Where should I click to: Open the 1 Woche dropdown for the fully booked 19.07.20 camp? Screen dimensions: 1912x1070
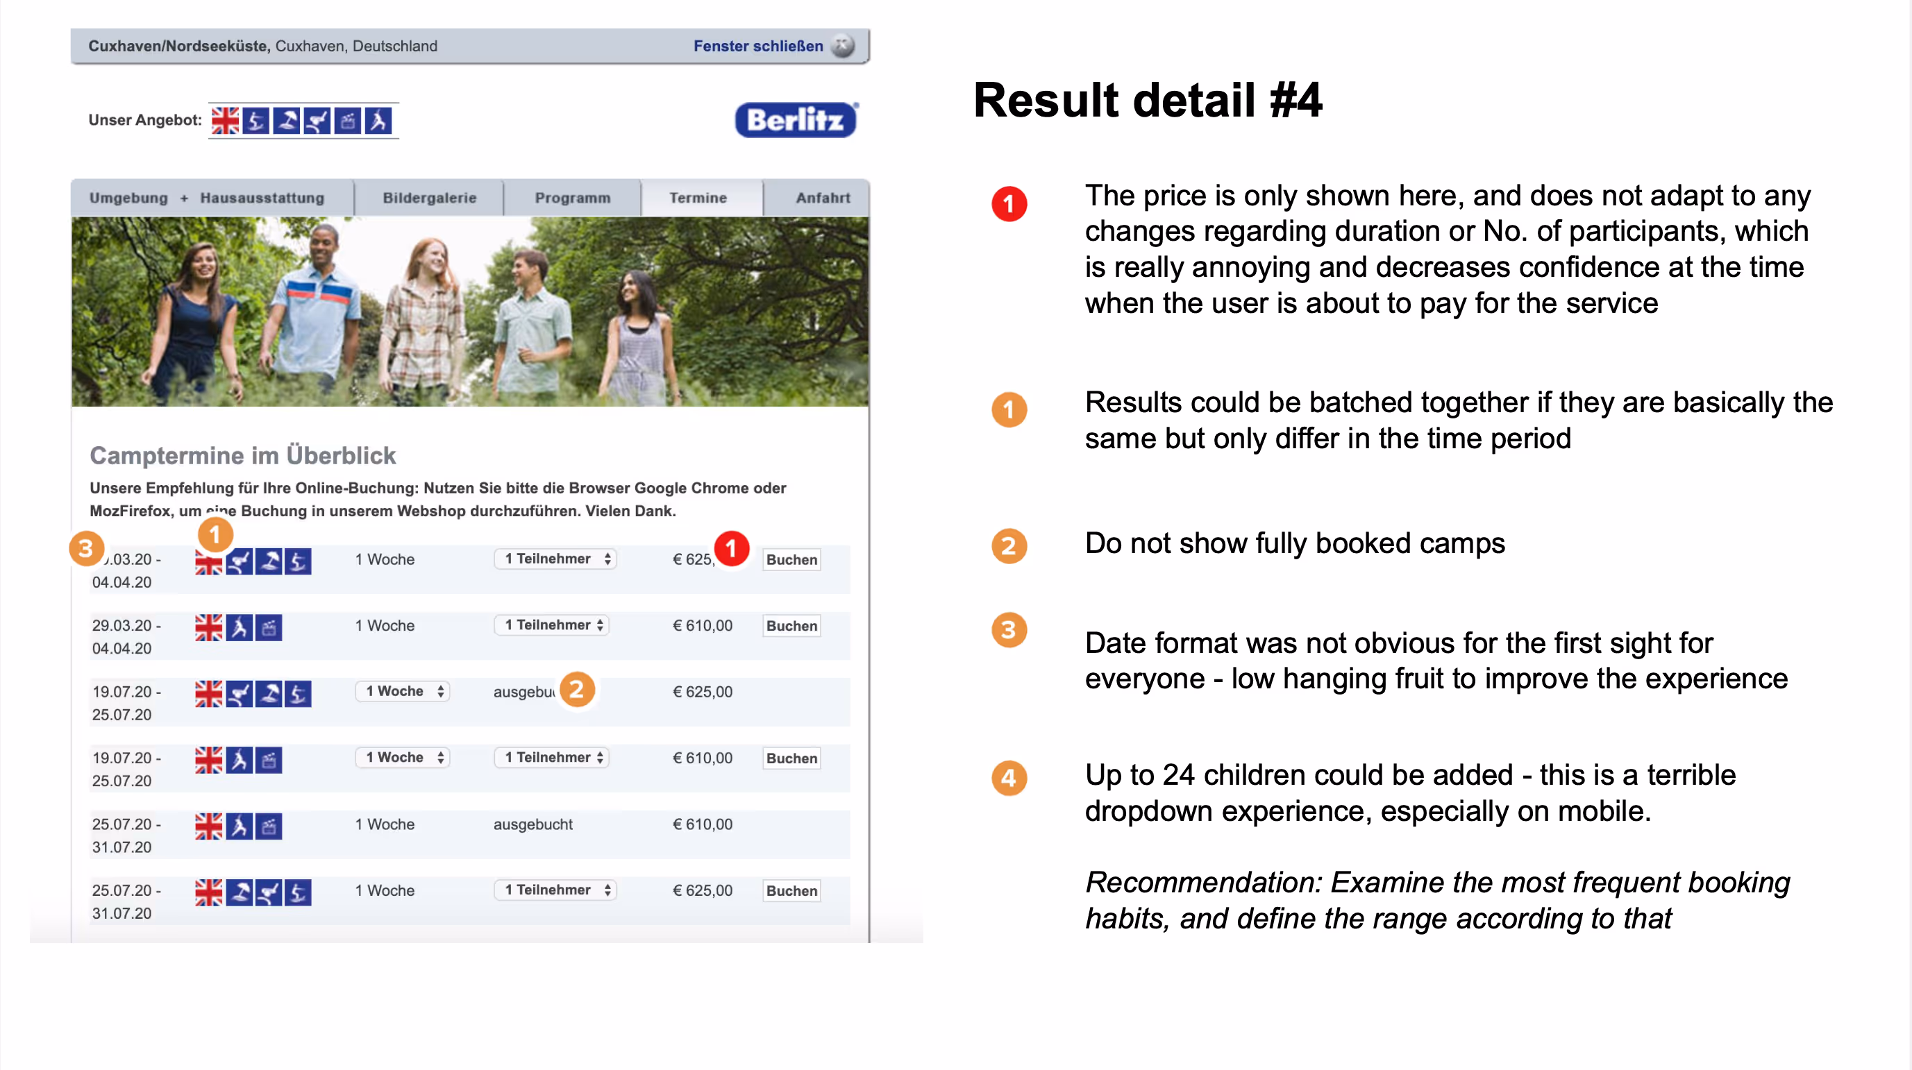point(402,692)
